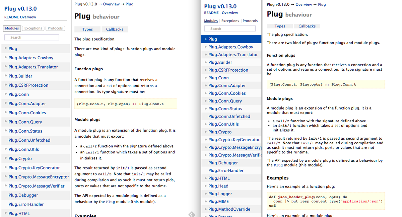Screen dimensions: 402x217
Task: Click Overview breadcrumb on left page
Action: [111, 4]
